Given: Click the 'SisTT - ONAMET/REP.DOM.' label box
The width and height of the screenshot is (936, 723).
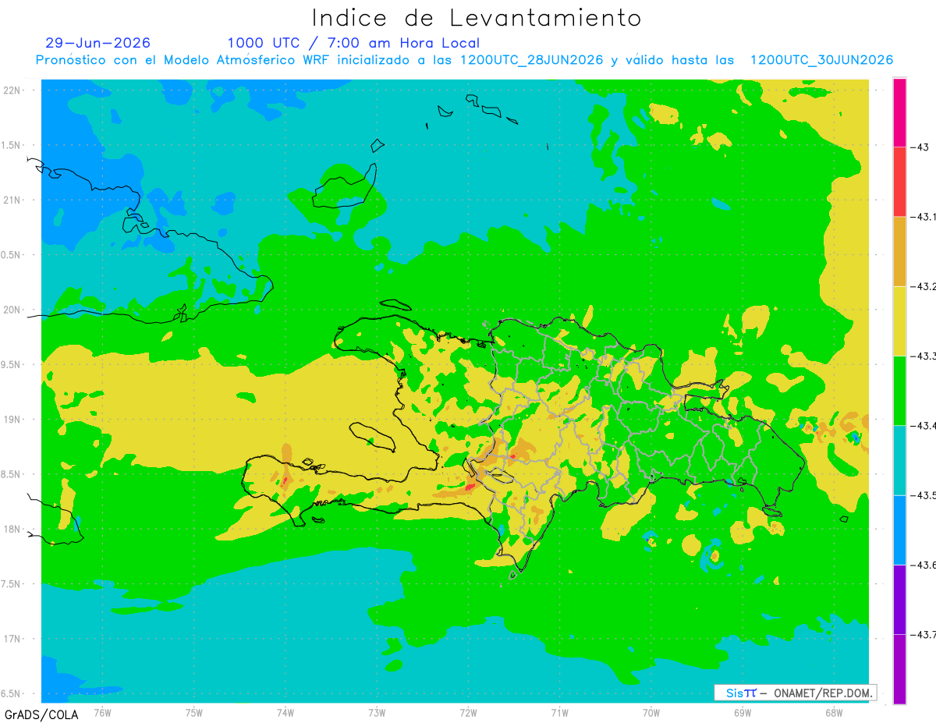Looking at the screenshot, I should point(795,693).
